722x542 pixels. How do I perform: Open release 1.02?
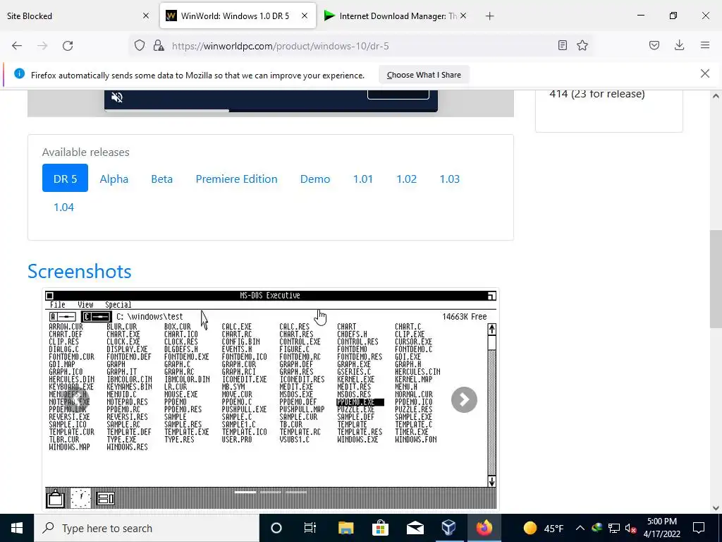pos(406,179)
